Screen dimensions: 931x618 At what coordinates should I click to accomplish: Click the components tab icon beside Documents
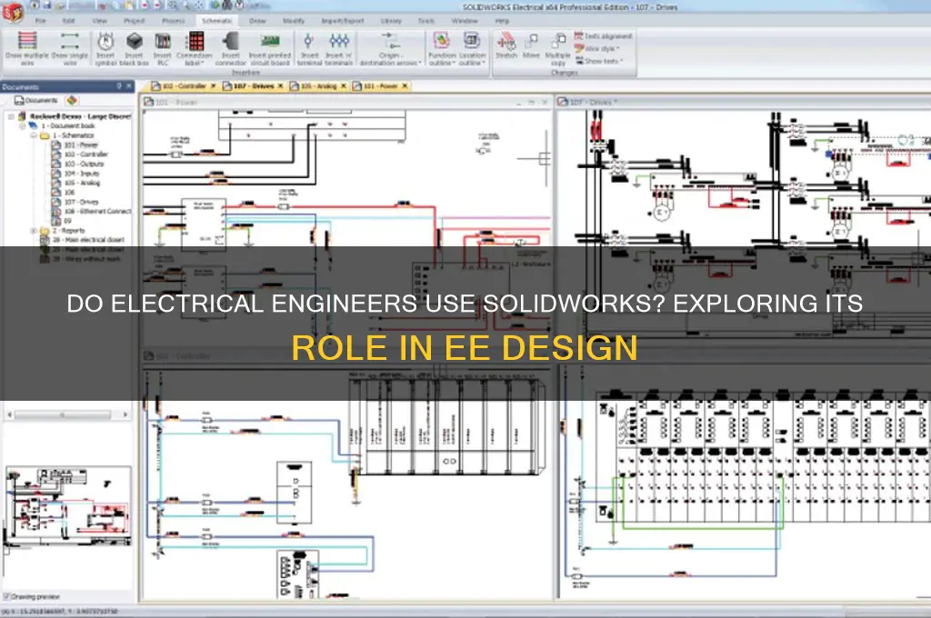coord(72,100)
